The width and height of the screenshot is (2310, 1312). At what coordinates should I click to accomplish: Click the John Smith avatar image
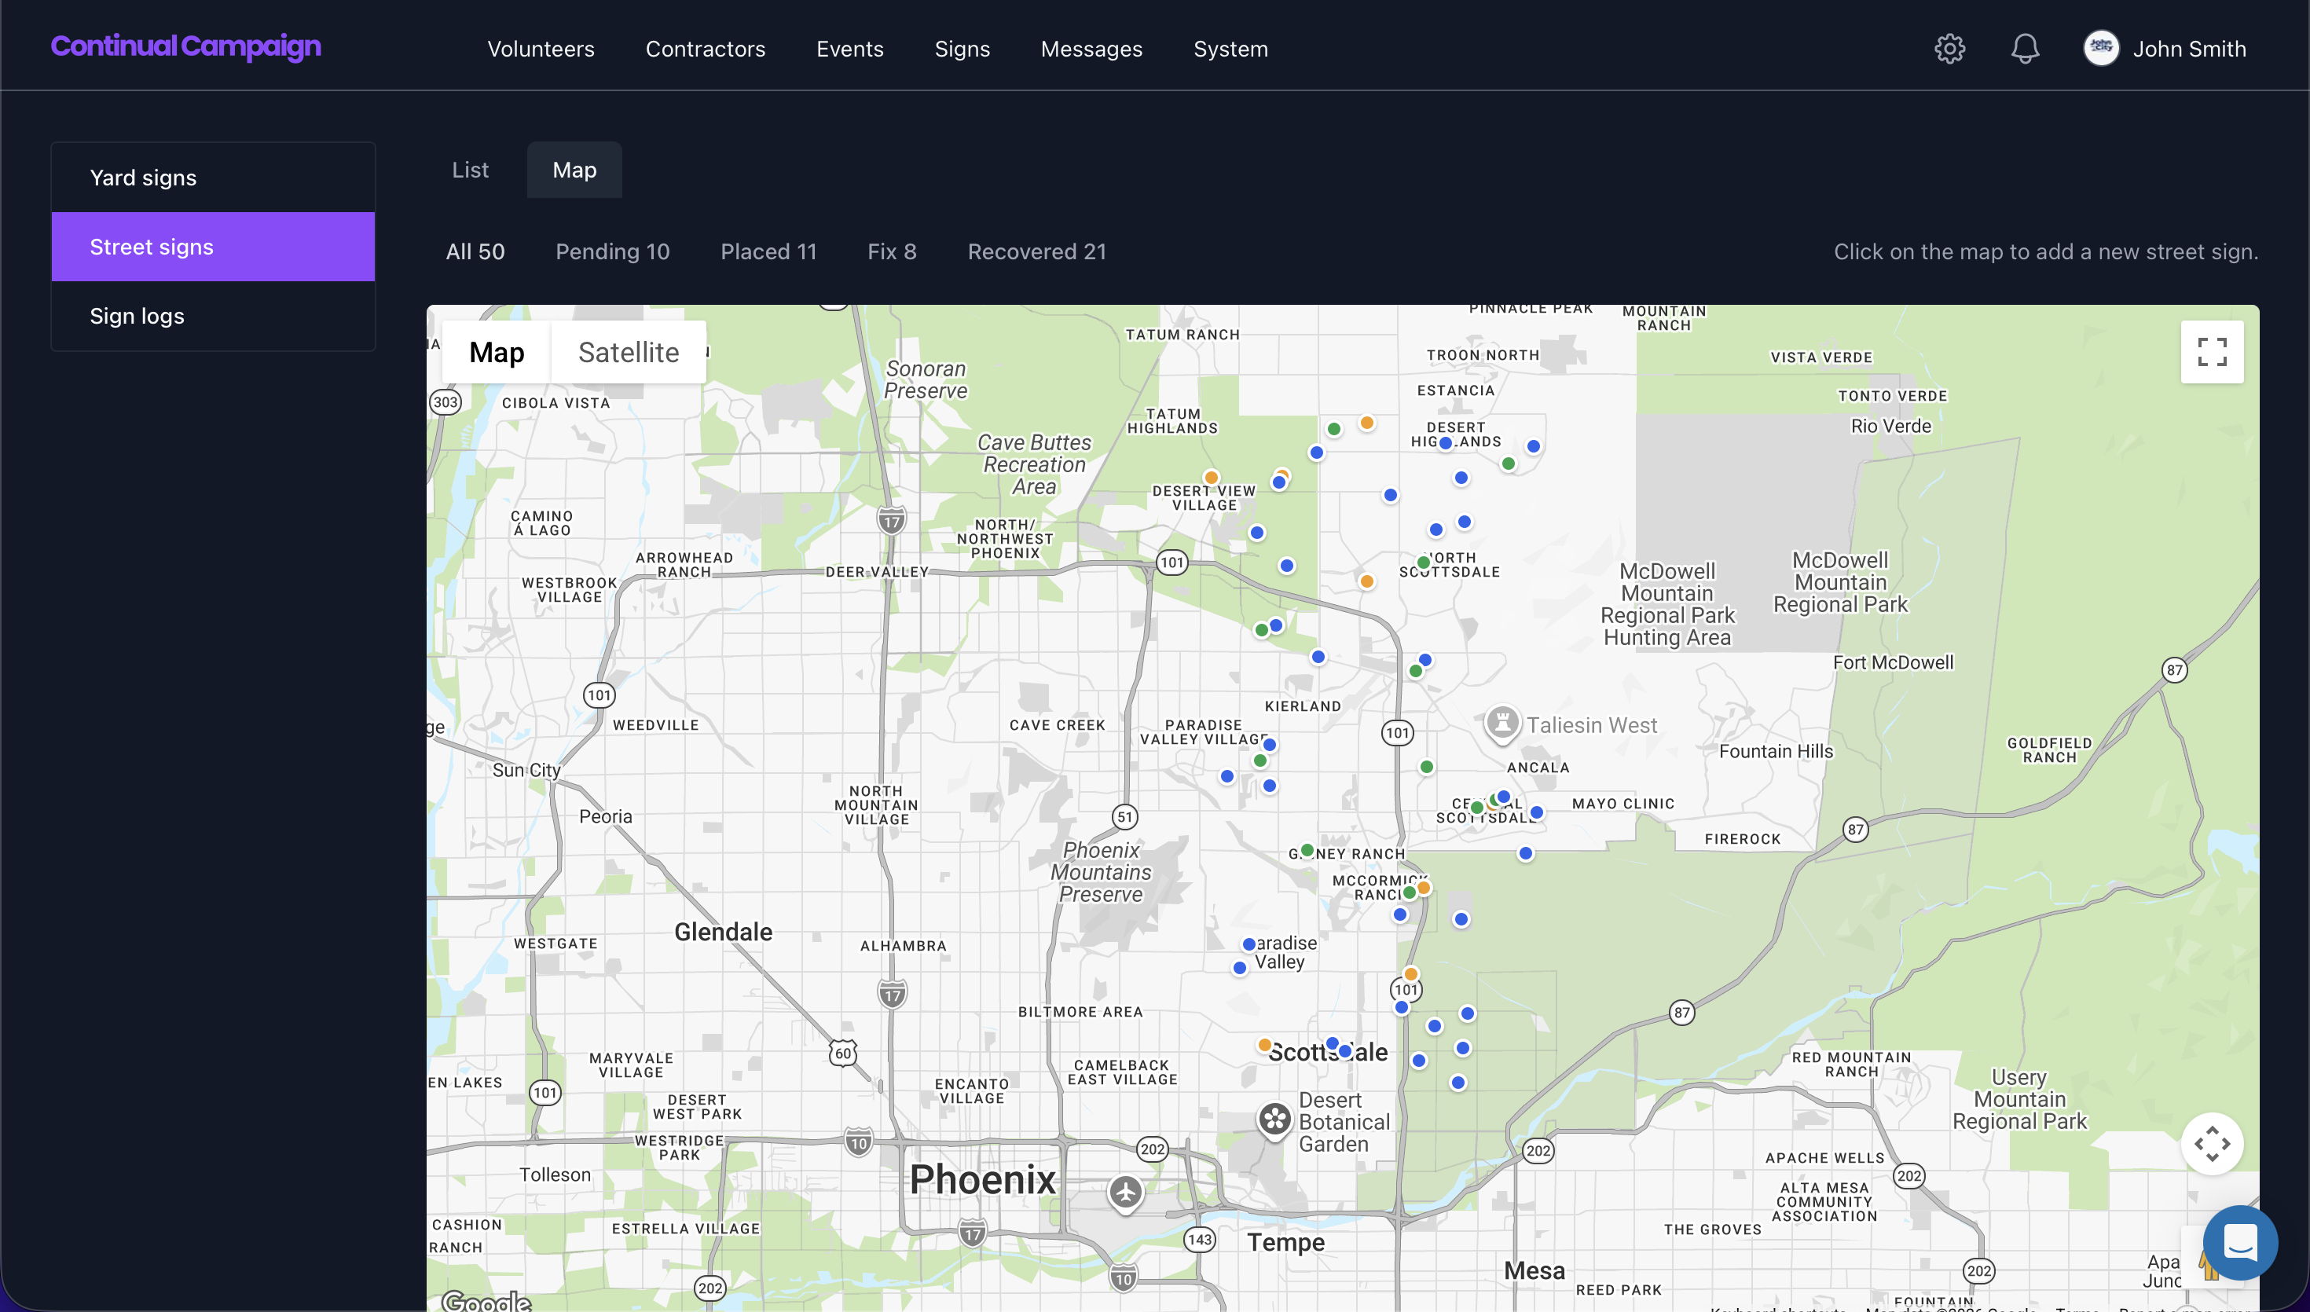click(x=2101, y=49)
